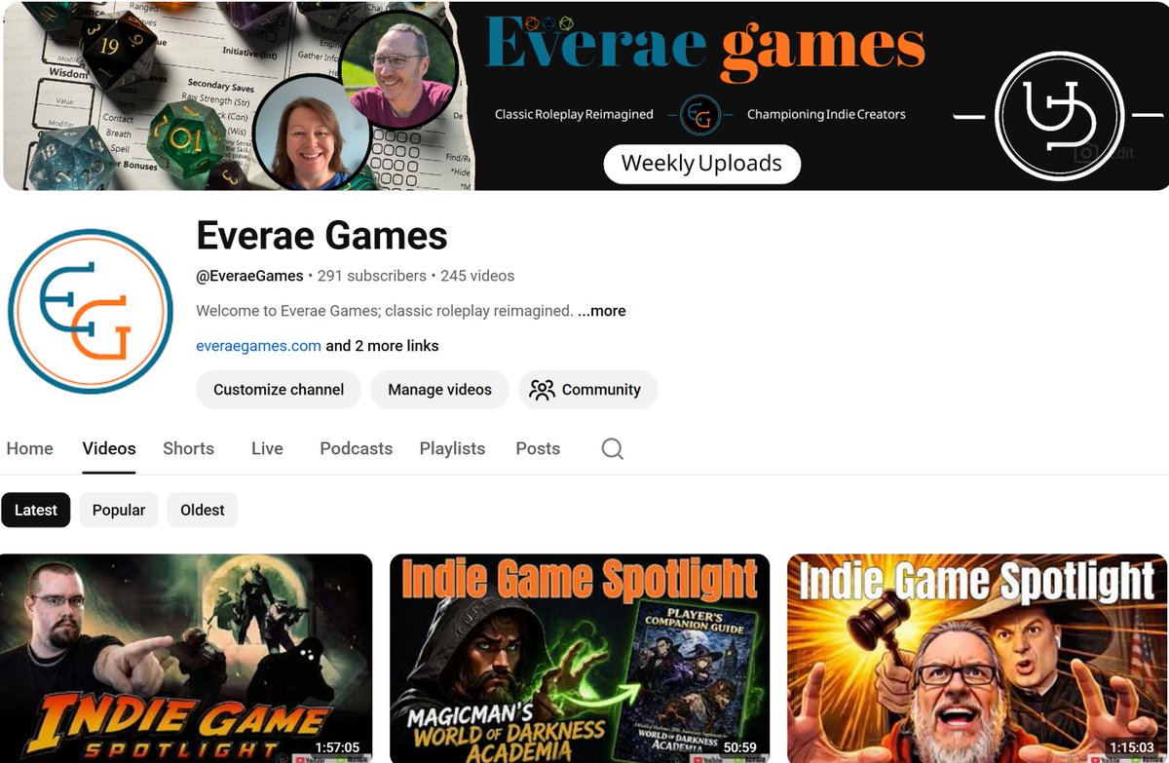Open the Home tab
This screenshot has height=763, width=1169.
pyautogui.click(x=29, y=448)
